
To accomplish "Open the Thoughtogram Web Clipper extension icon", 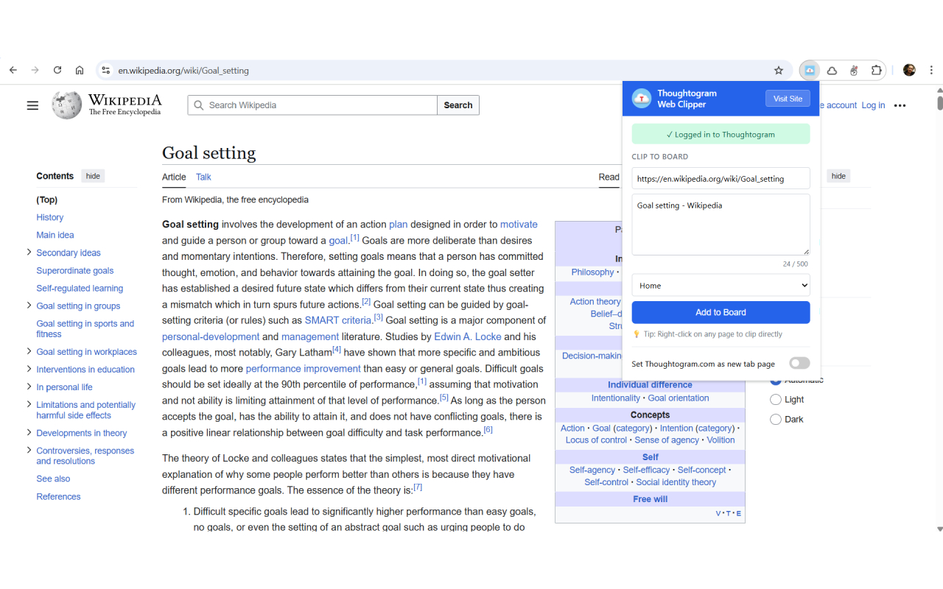I will (809, 70).
